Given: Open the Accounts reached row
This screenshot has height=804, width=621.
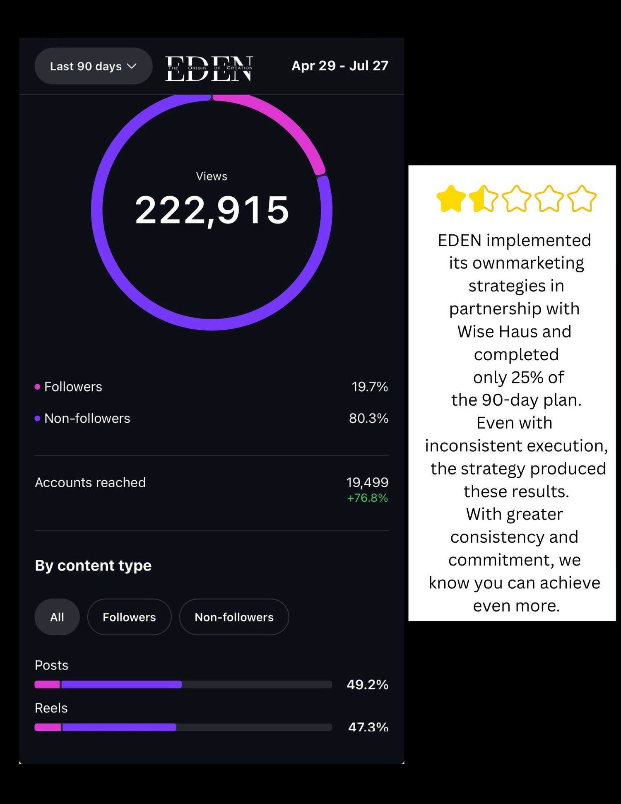Looking at the screenshot, I should click(x=212, y=489).
